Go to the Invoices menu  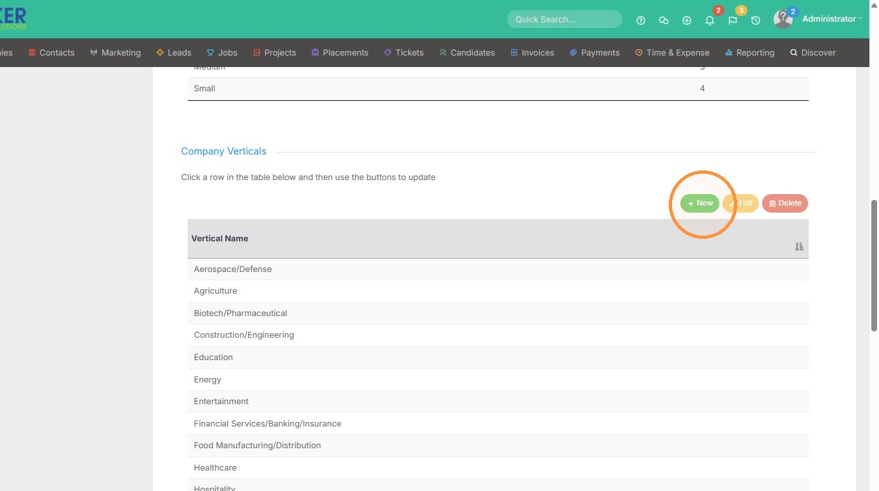tap(532, 52)
